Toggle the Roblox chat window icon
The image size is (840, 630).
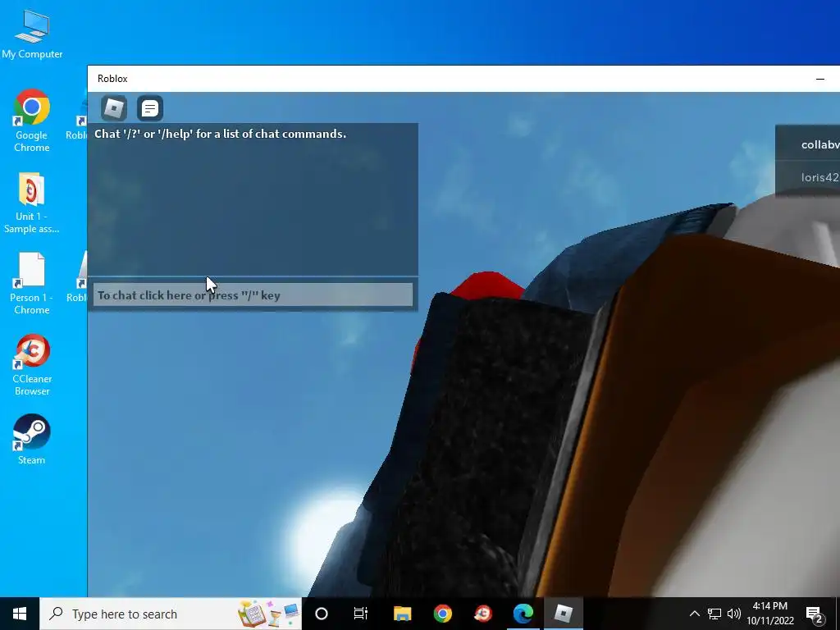click(150, 108)
